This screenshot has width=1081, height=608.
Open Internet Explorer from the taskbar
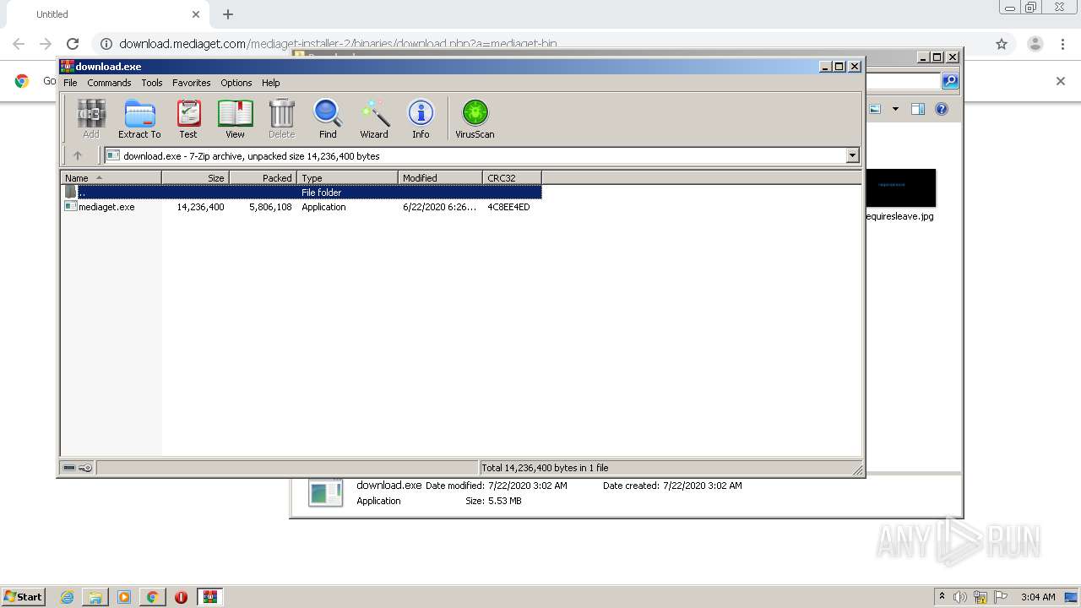click(67, 597)
